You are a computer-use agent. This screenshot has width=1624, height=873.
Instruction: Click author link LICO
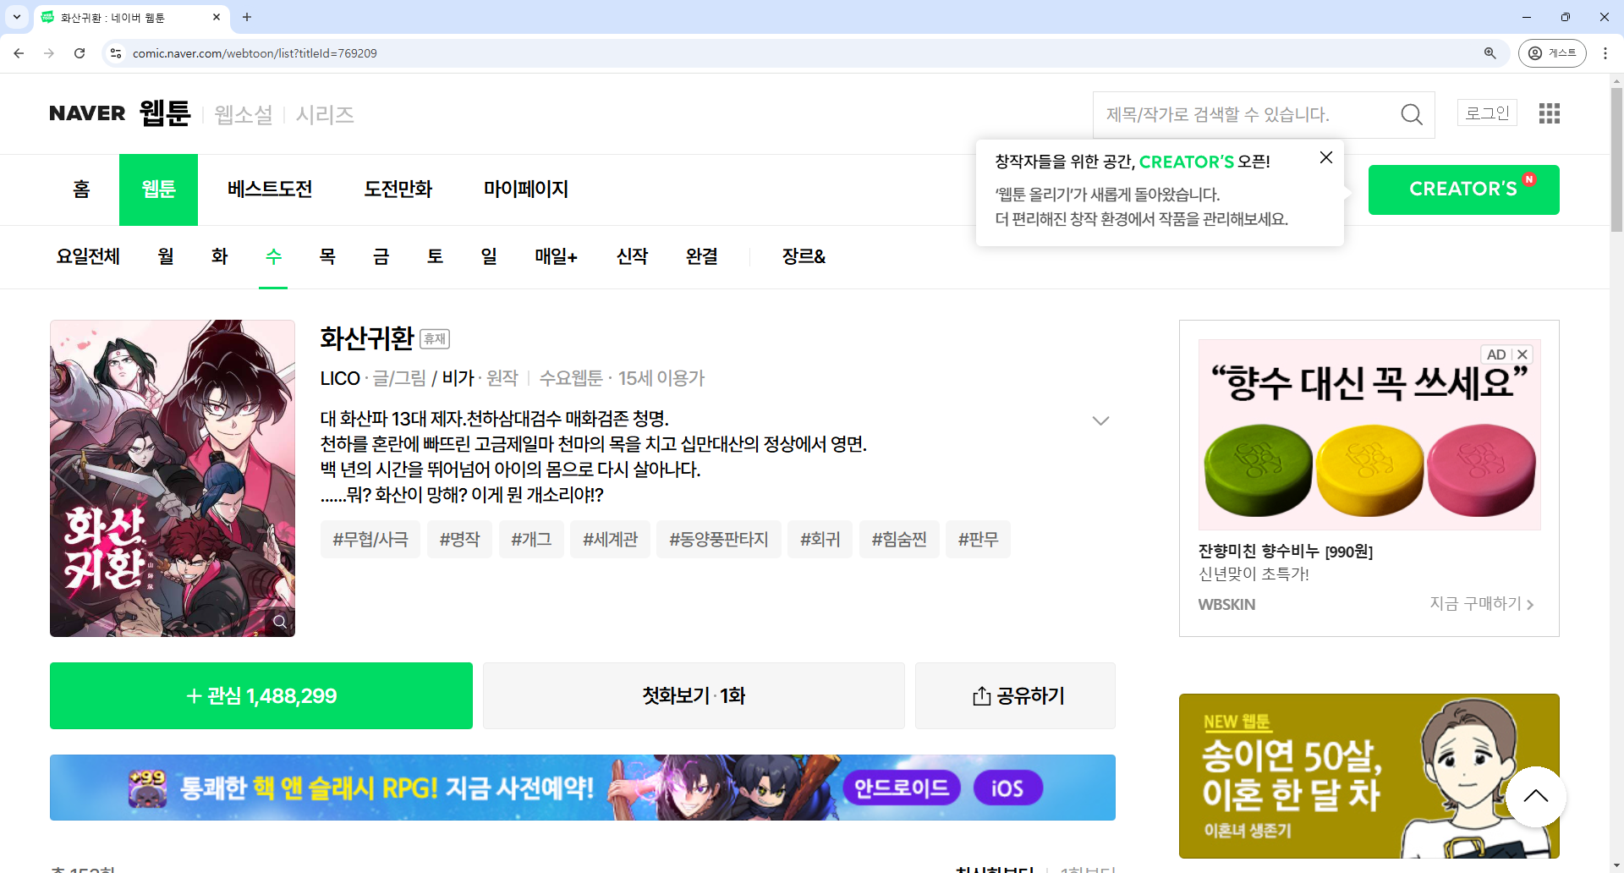click(x=340, y=378)
